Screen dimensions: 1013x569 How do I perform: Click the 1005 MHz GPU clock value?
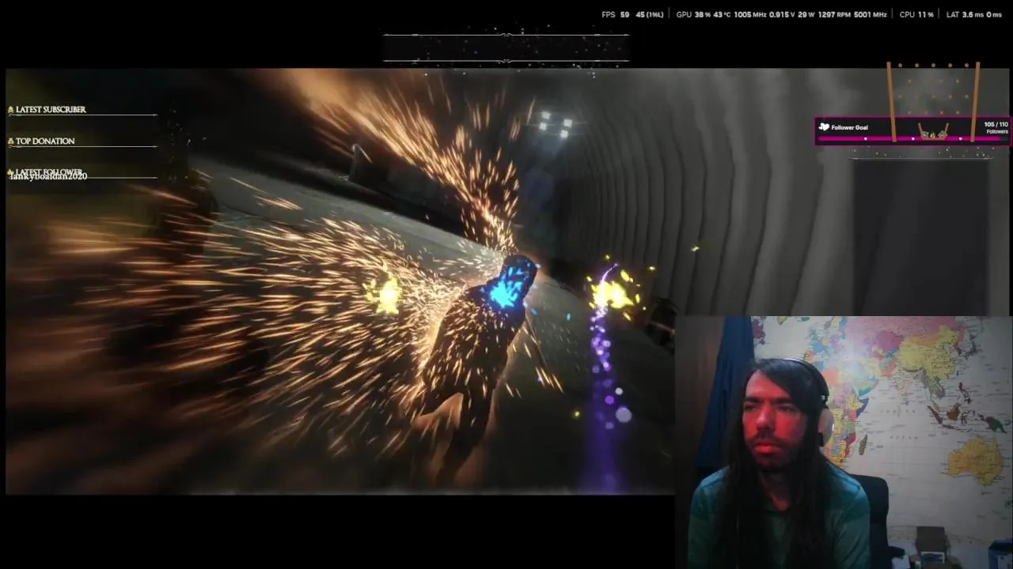[749, 15]
